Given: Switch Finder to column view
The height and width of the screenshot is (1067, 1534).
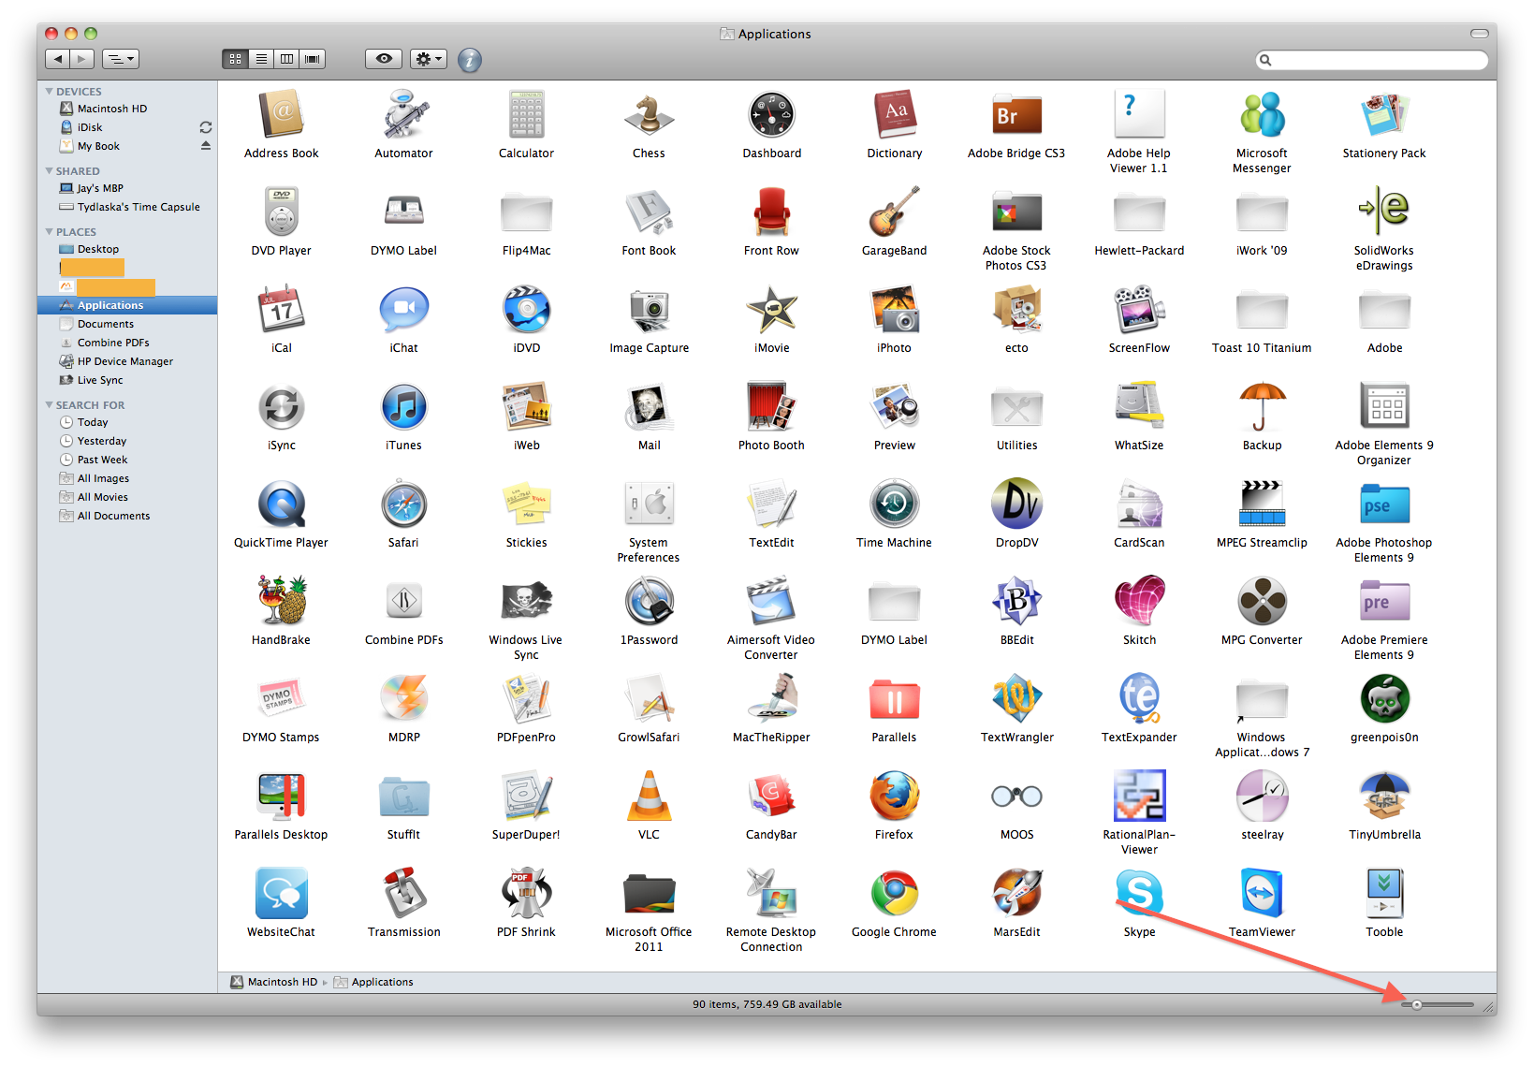Looking at the screenshot, I should pyautogui.click(x=286, y=59).
